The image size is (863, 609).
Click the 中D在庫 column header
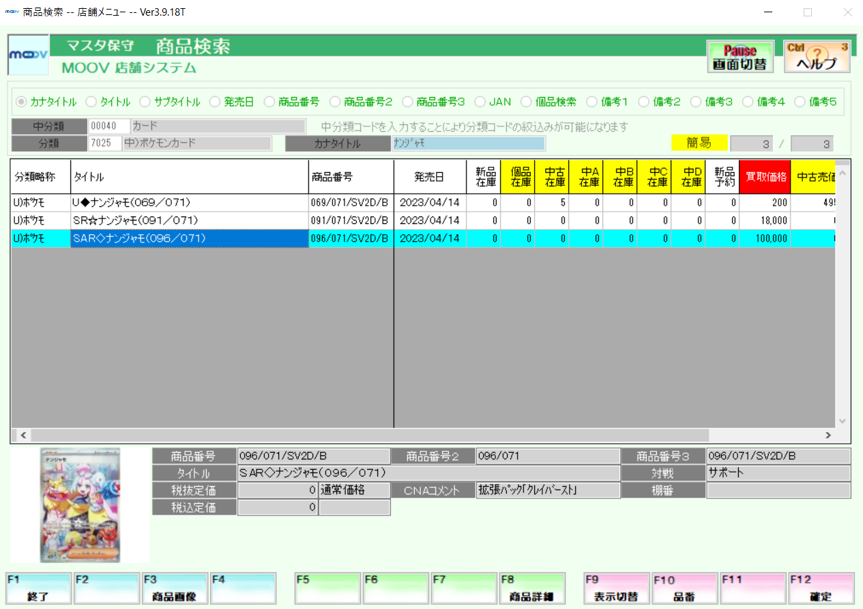(x=688, y=177)
